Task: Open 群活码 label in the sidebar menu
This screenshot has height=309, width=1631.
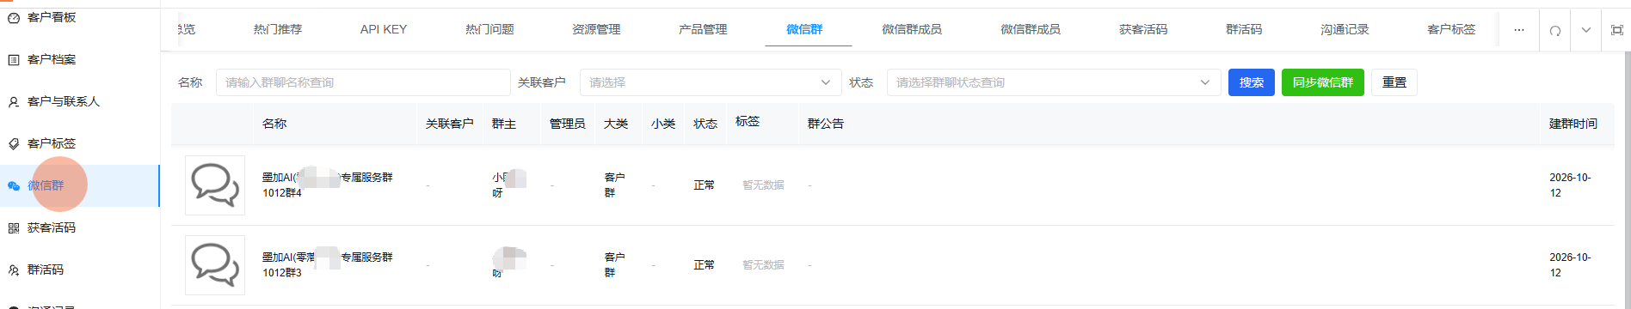Action: pyautogui.click(x=46, y=270)
